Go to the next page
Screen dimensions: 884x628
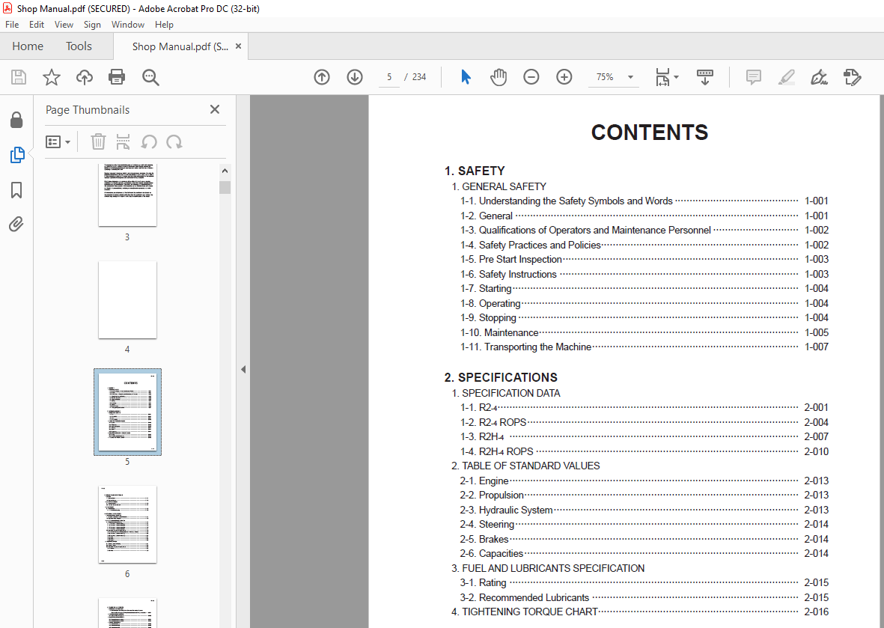tap(355, 77)
